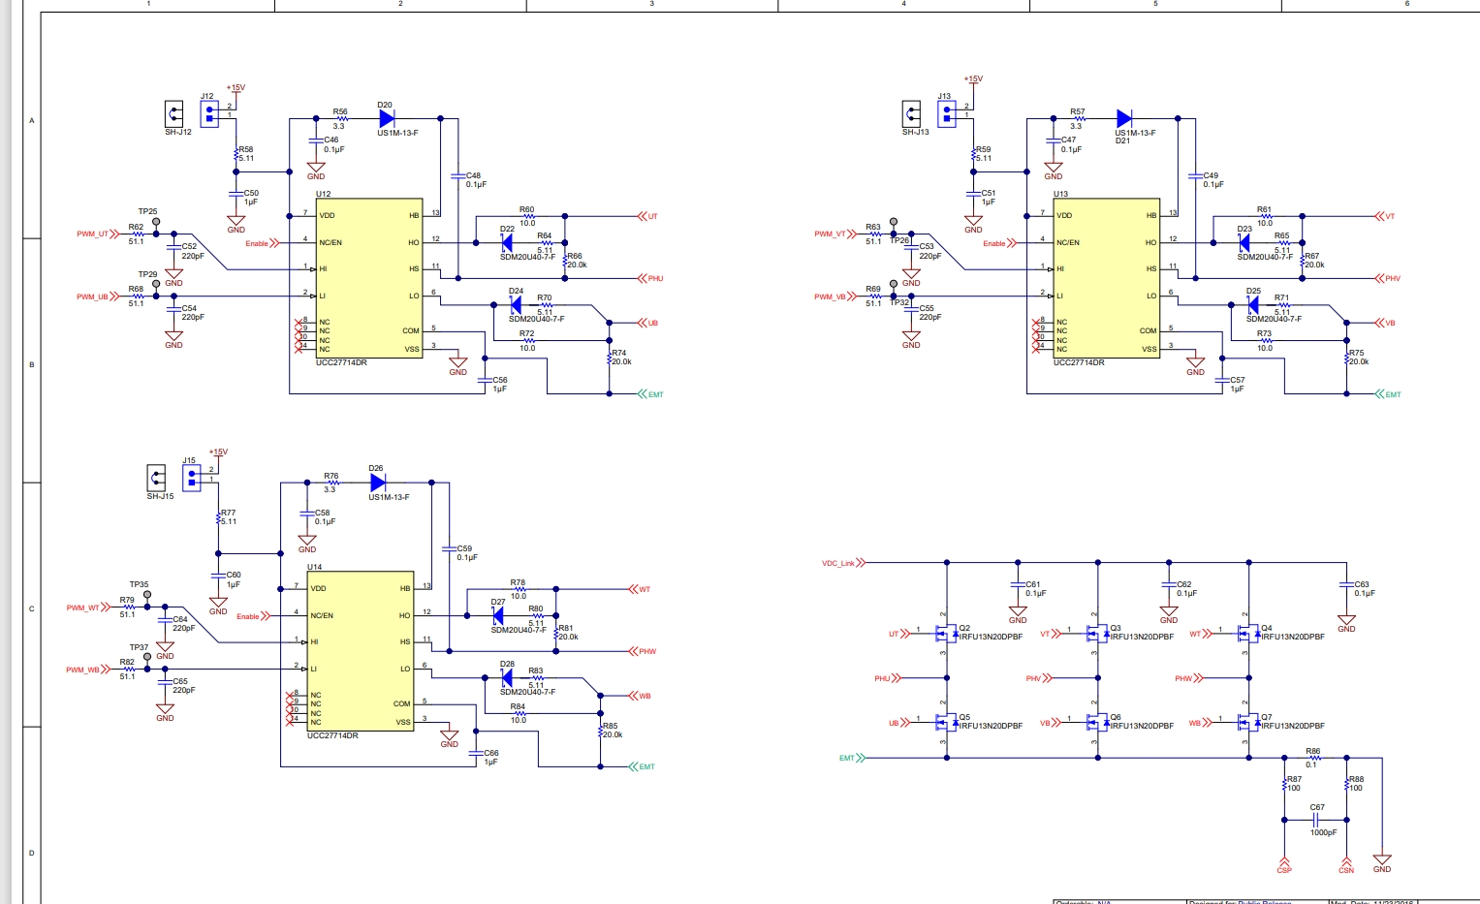Click diode D26 near U14

pos(378,482)
